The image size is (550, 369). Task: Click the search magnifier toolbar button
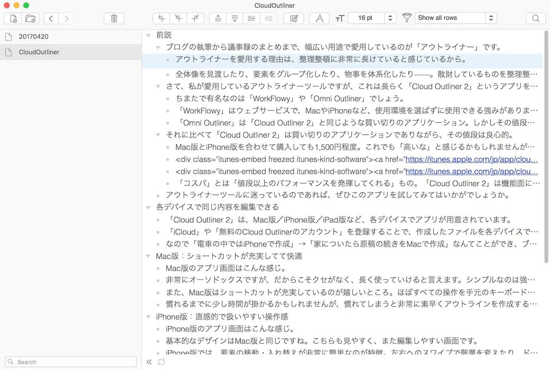coord(536,18)
